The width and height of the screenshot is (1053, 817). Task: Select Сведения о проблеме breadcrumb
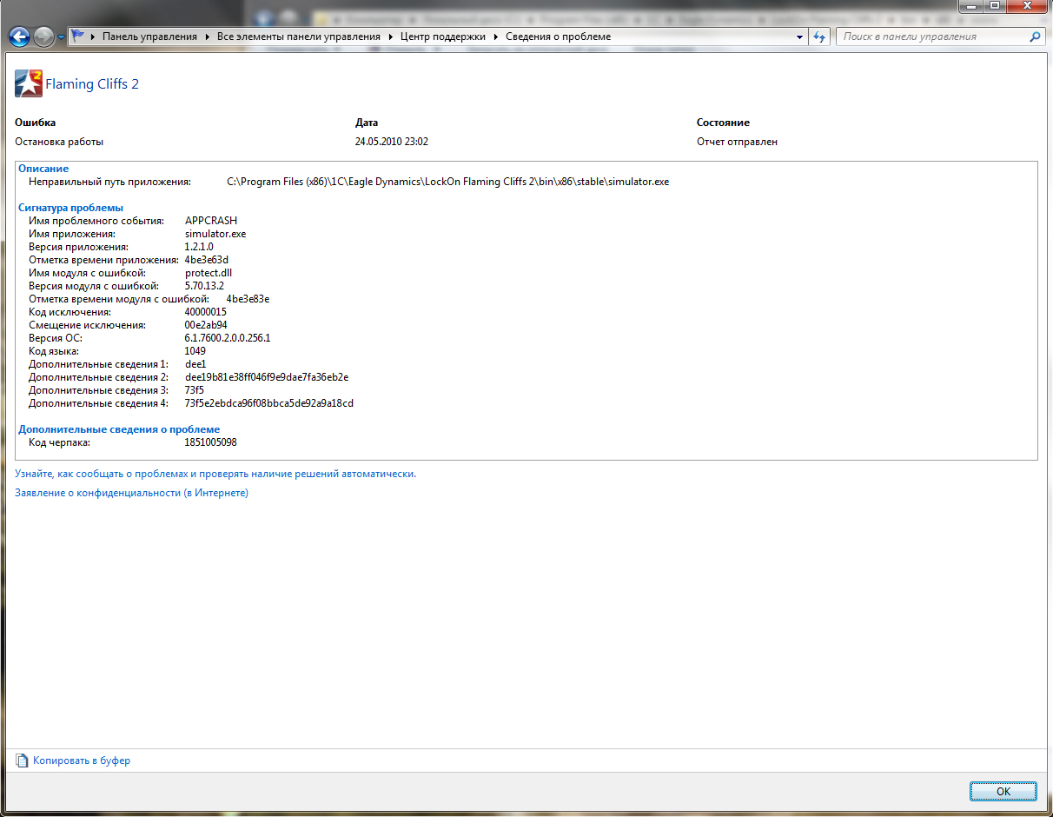pos(558,37)
